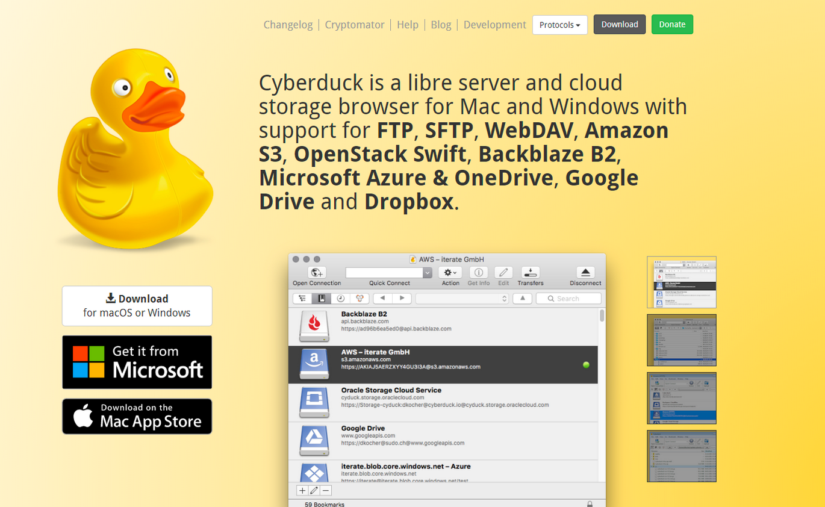Click the dark Download button in top nav
Screen dimensions: 825x507
click(x=620, y=25)
